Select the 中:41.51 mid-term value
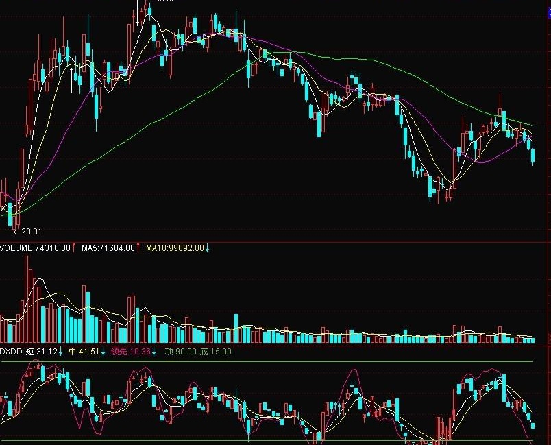Image resolution: width=551 pixels, height=445 pixels. (x=84, y=352)
